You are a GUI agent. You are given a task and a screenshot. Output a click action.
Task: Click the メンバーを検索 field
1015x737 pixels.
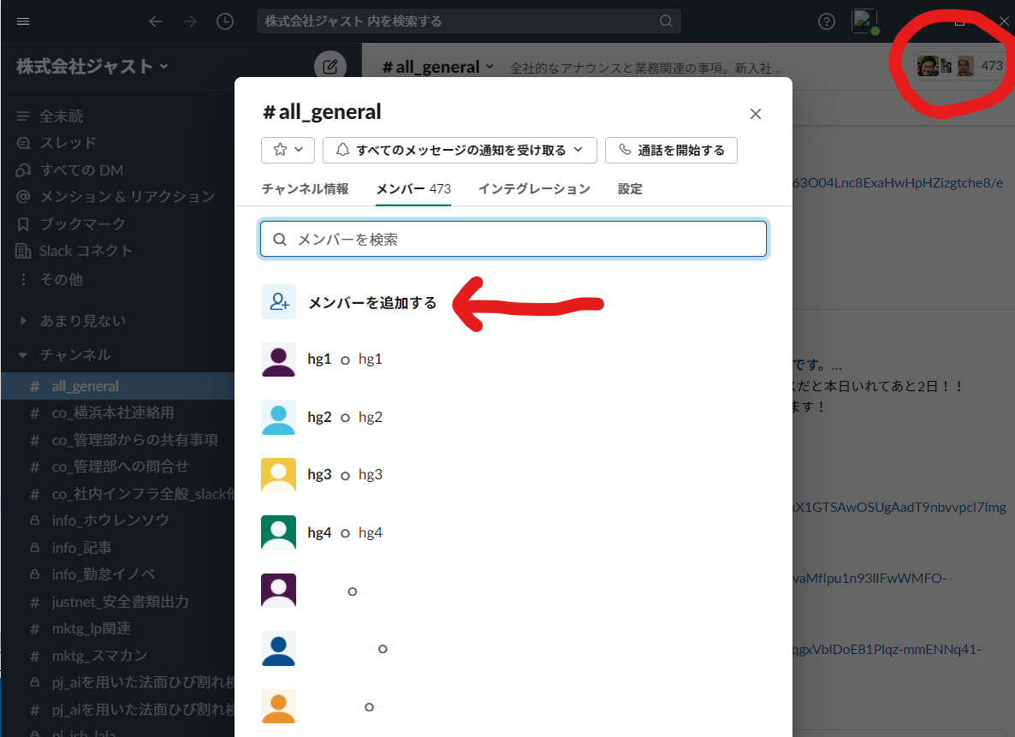pyautogui.click(x=513, y=239)
